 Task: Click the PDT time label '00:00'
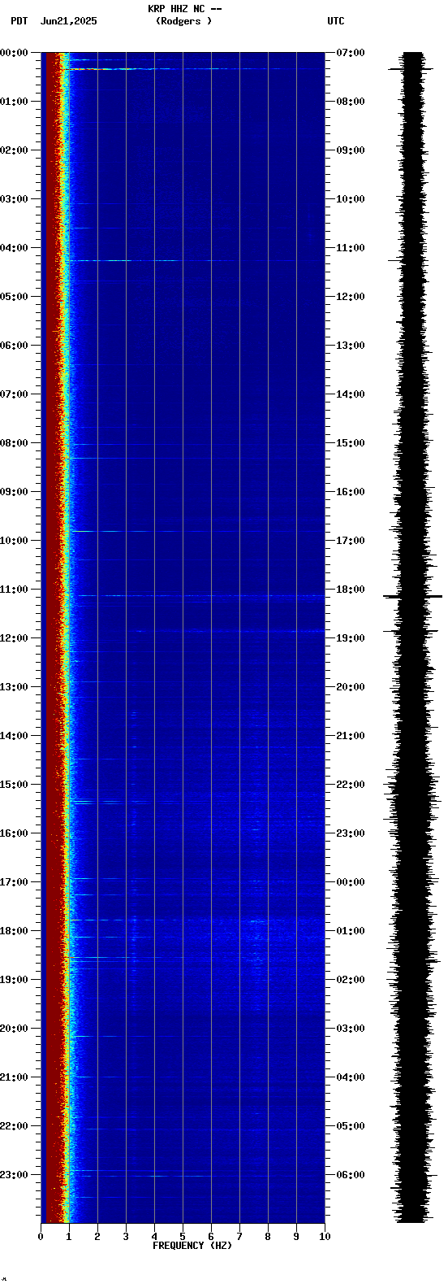(x=14, y=53)
